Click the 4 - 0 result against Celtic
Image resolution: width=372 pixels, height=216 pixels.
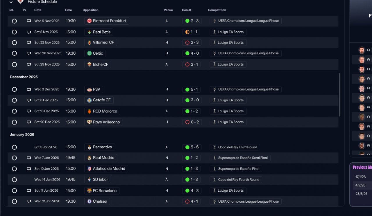coord(194,53)
